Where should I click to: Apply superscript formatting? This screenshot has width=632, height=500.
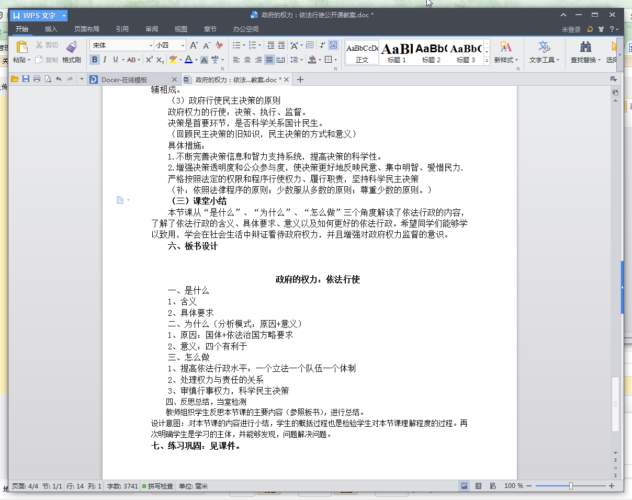[149, 60]
